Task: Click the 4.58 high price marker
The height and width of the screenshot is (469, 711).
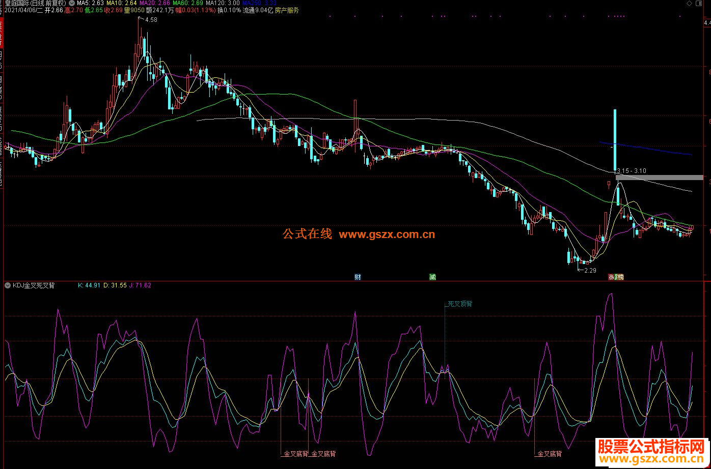Action: (x=151, y=20)
